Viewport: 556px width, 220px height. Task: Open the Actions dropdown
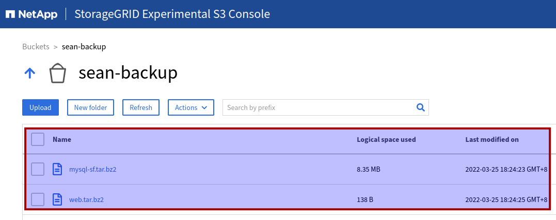pyautogui.click(x=191, y=107)
